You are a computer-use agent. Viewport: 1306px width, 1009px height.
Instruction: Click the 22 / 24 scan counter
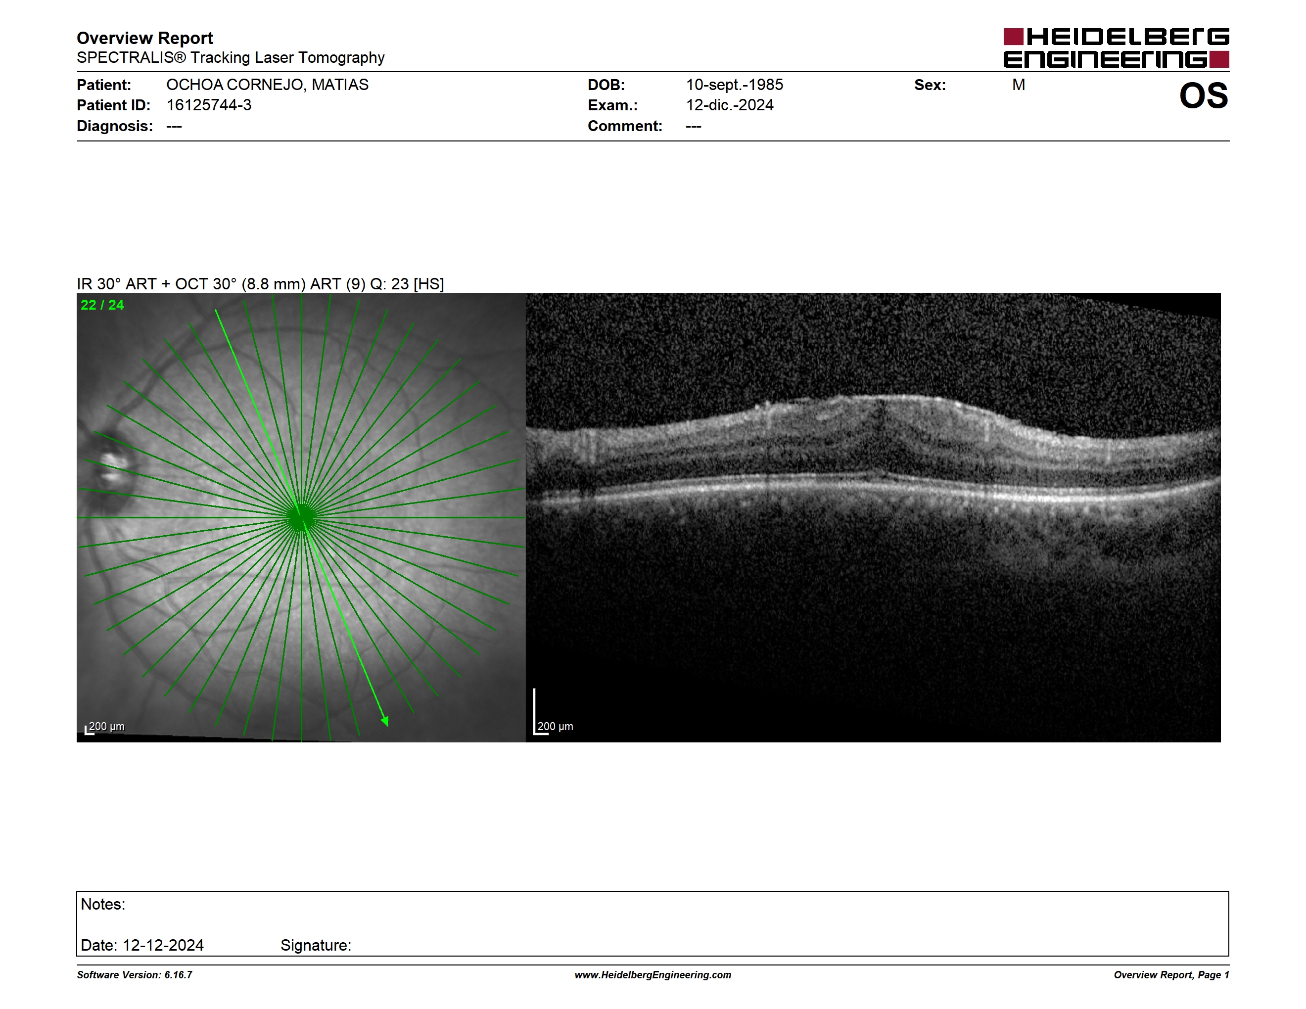[102, 305]
